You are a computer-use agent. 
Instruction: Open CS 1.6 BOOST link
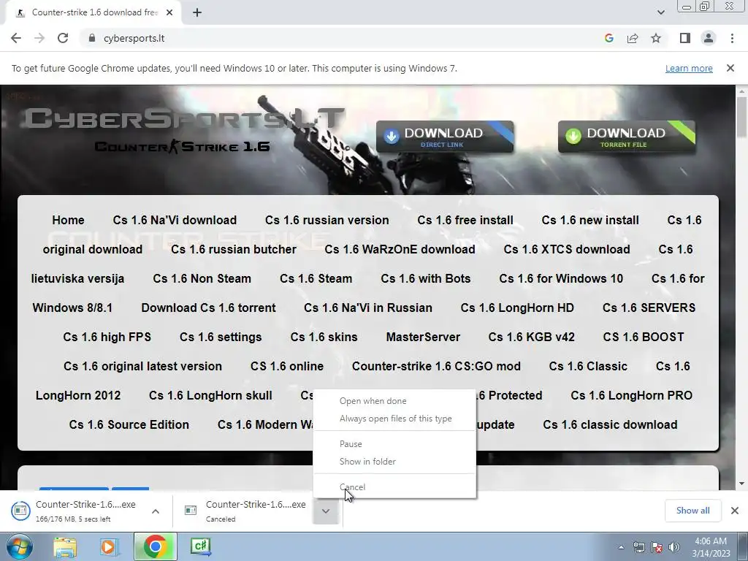pyautogui.click(x=644, y=337)
